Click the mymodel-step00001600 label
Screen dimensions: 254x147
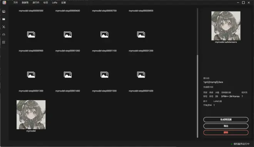141,91
